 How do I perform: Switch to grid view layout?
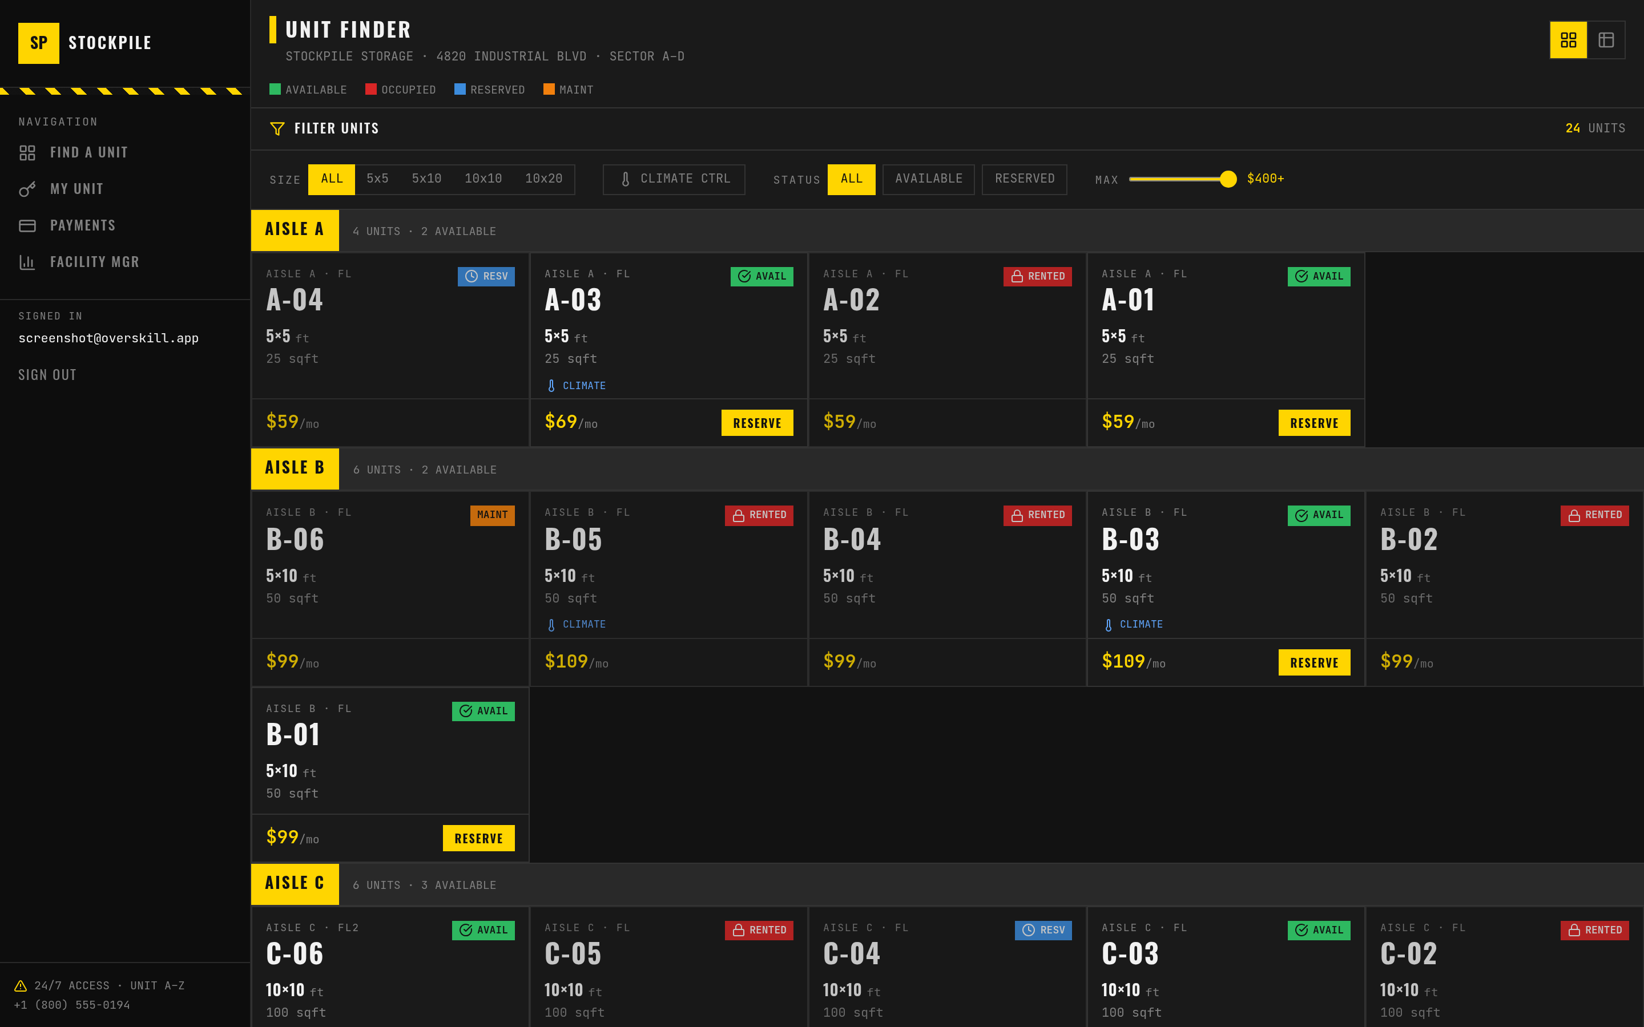point(1568,40)
